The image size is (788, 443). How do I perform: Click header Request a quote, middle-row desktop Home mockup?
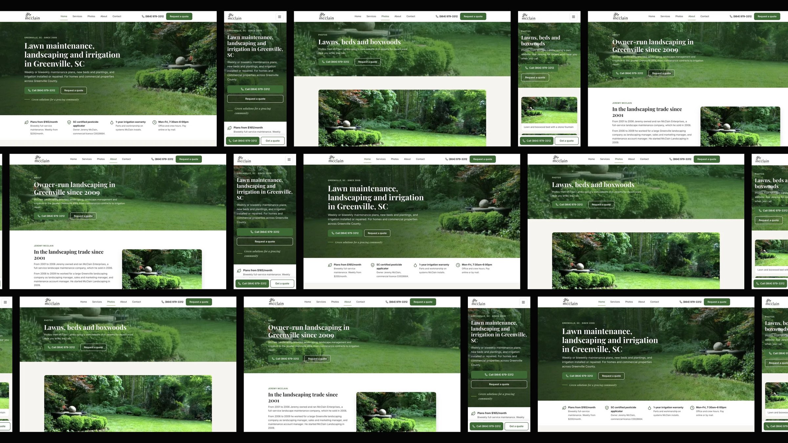pyautogui.click(x=483, y=159)
